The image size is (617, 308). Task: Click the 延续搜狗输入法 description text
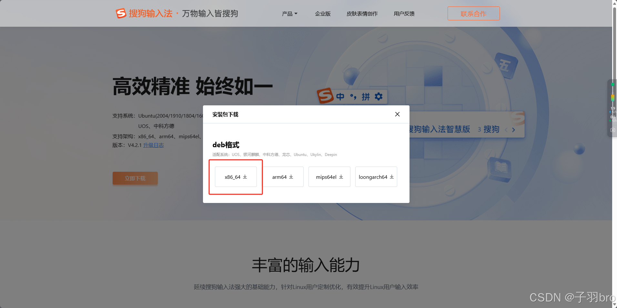[x=306, y=287]
